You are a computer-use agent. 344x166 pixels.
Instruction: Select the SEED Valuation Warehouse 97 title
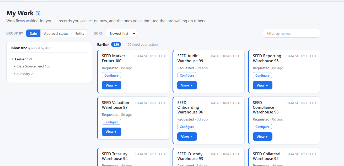coord(116,105)
